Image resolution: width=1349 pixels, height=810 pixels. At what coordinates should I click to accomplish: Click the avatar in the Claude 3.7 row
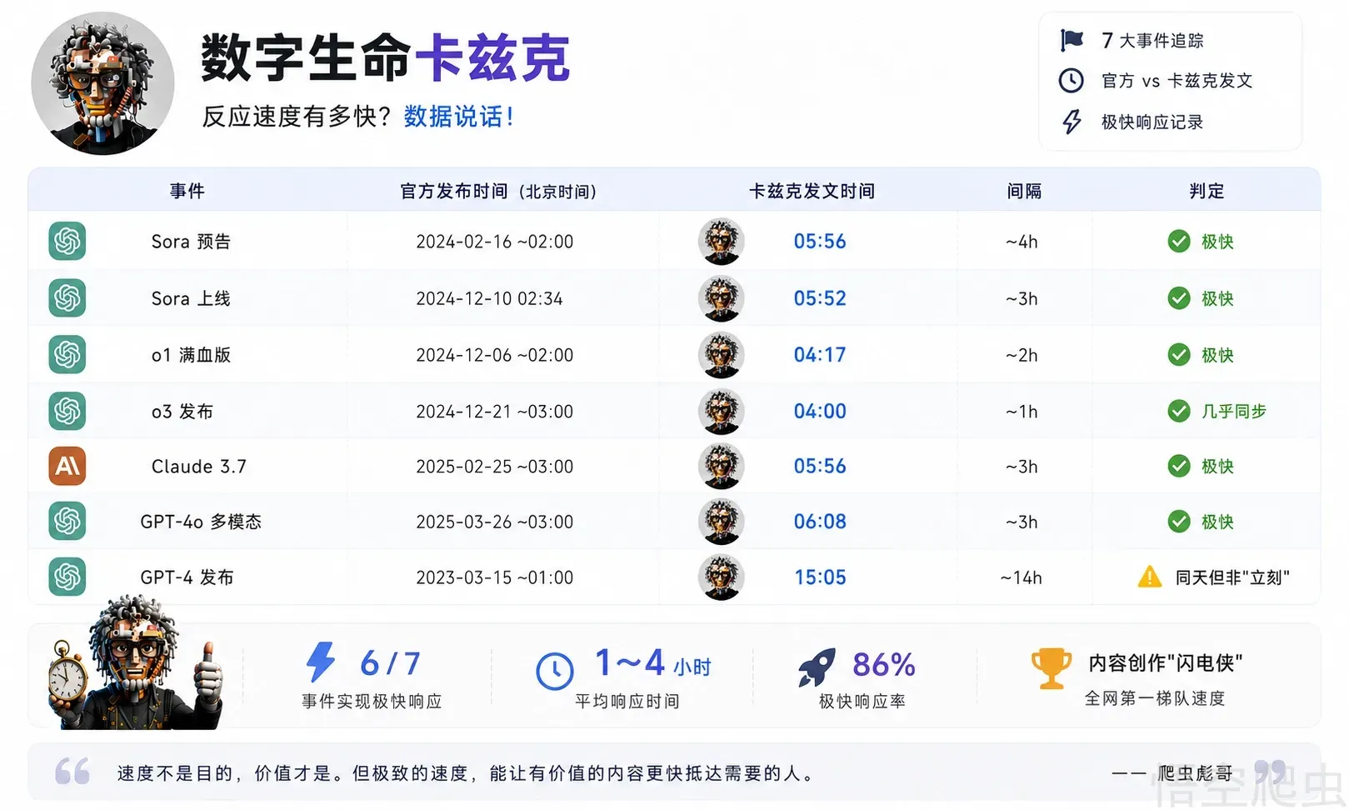coord(722,467)
